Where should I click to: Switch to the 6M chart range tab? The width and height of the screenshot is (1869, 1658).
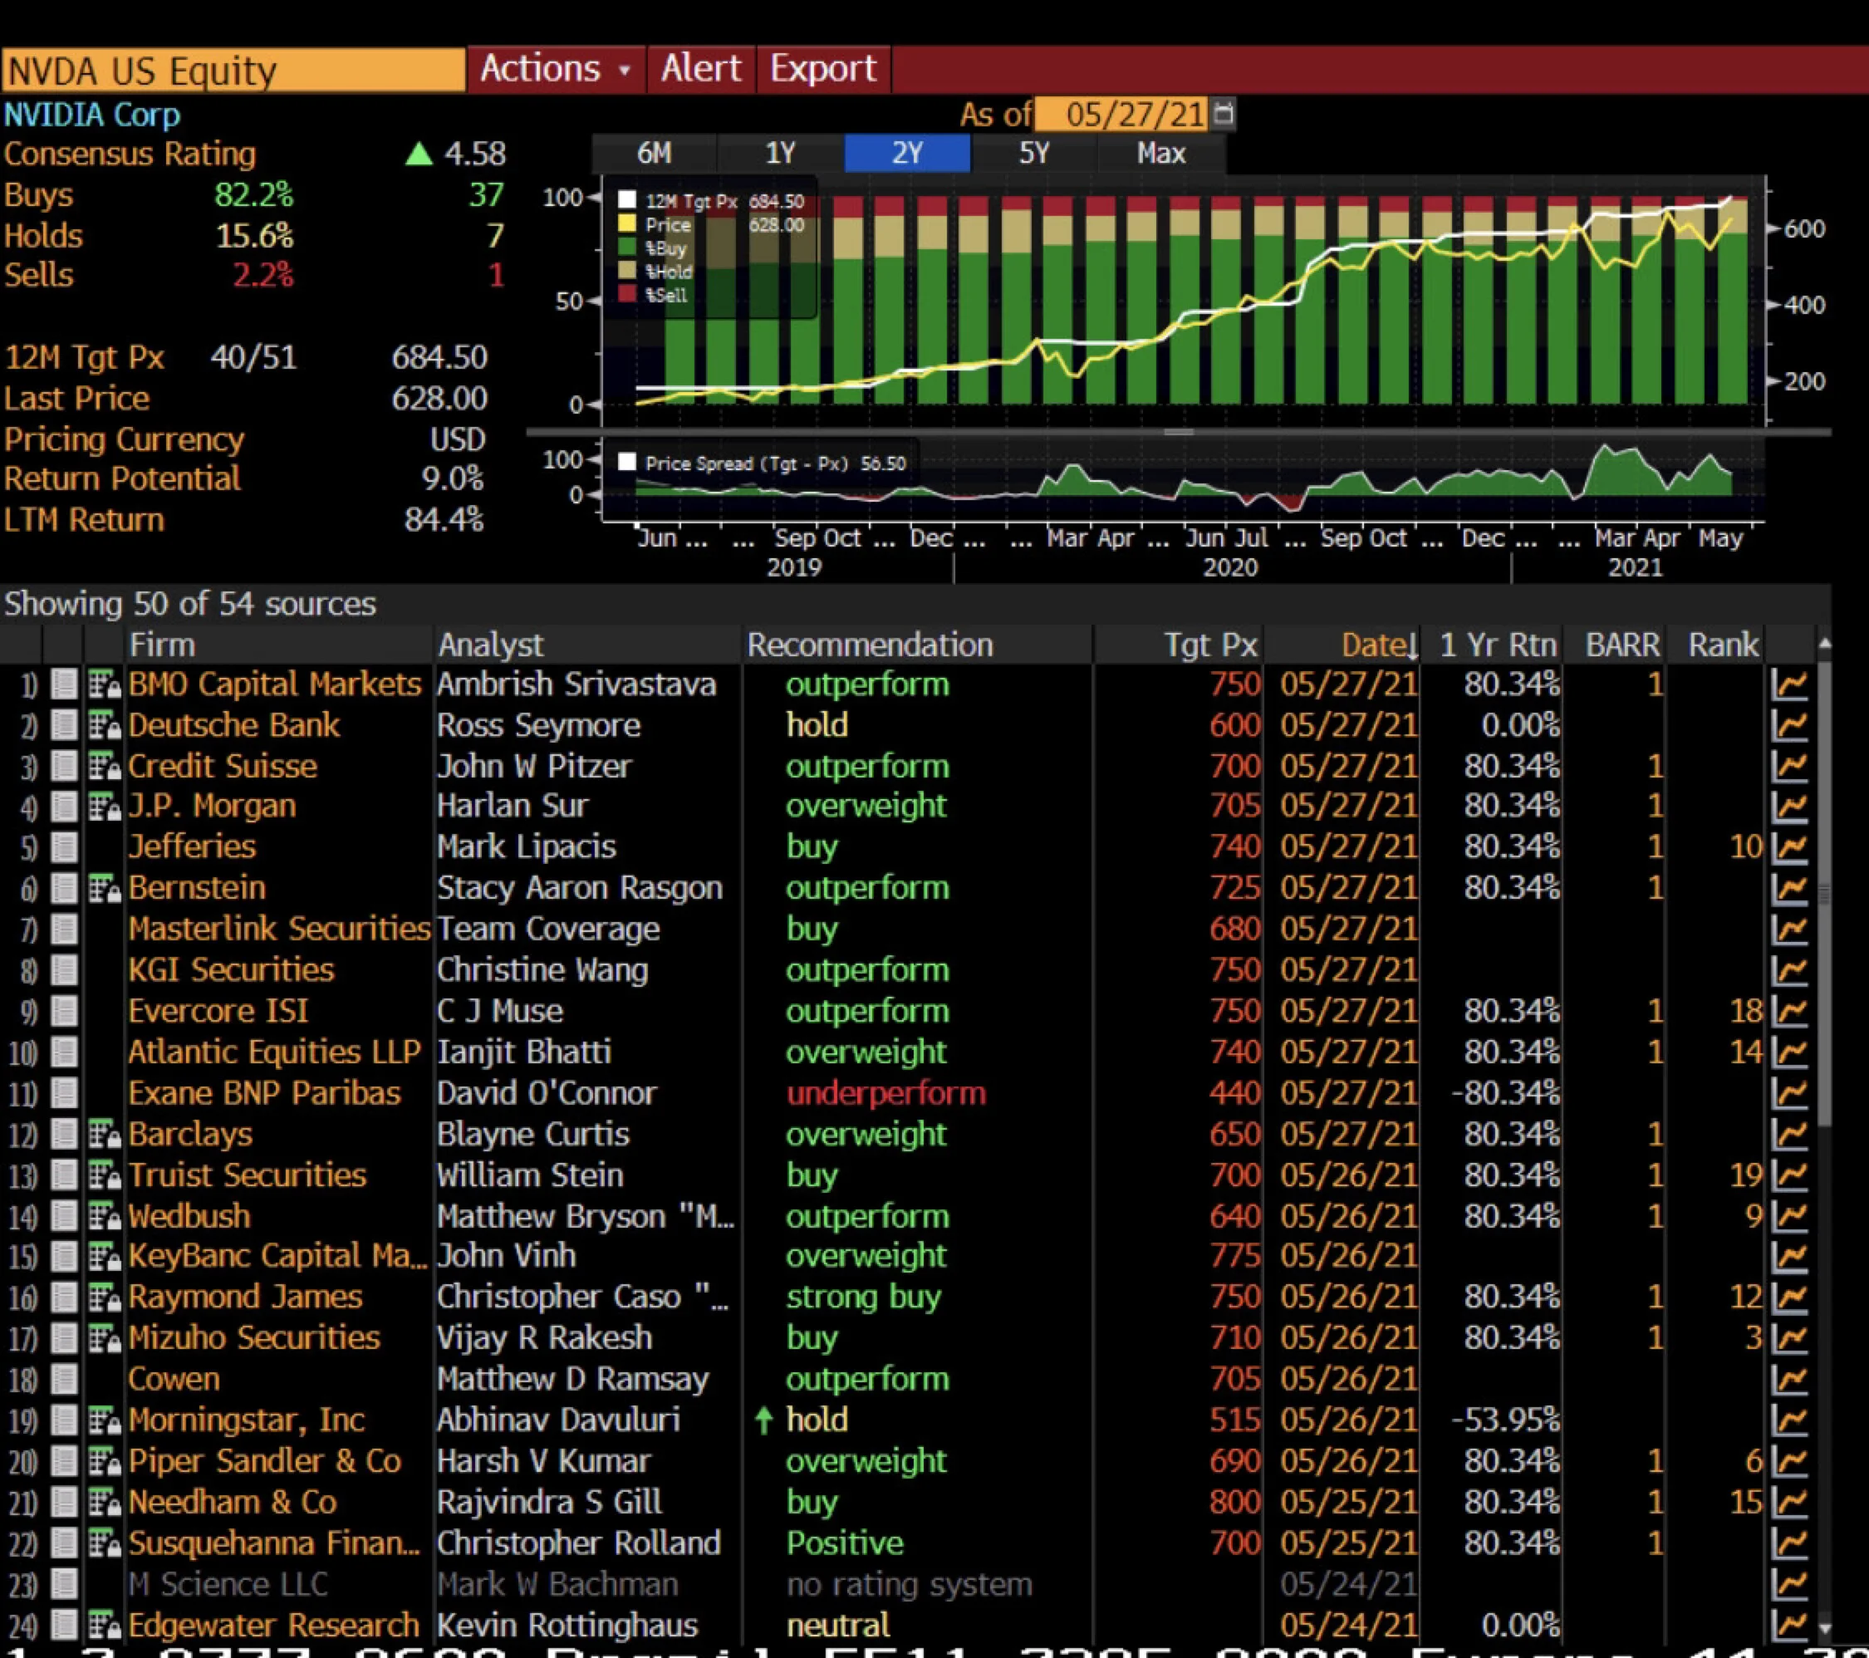tap(655, 154)
